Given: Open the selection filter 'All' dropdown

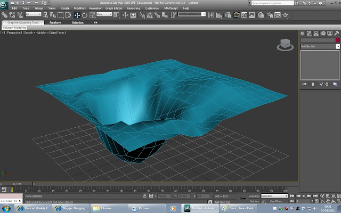Looking at the screenshot, I should (x=33, y=14).
